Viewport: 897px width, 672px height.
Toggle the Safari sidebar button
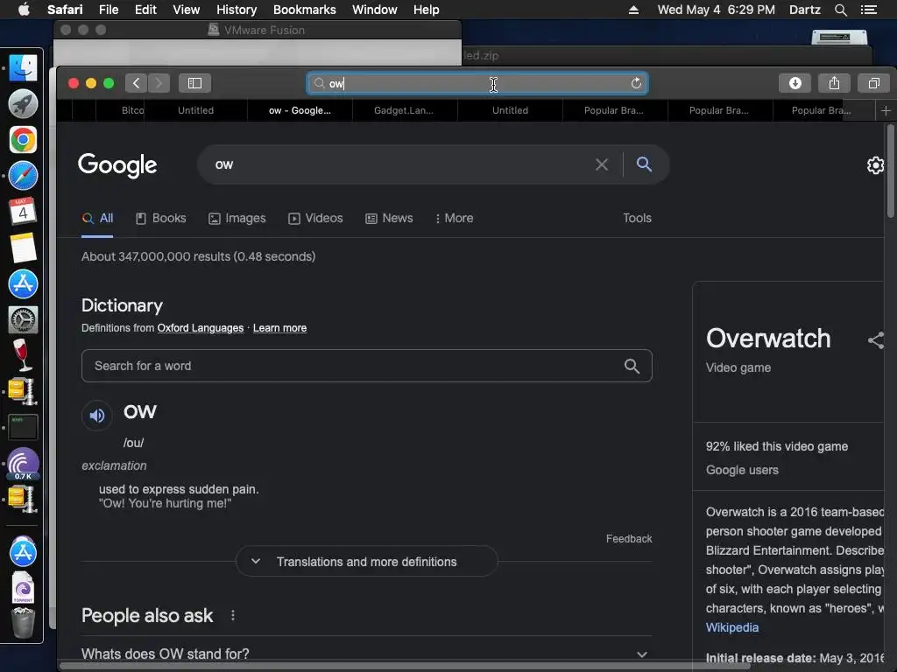click(194, 83)
